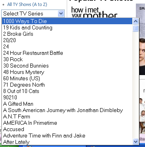Open How I Met Your Mother thumbnail
This screenshot has height=147, width=145.
tap(94, 12)
